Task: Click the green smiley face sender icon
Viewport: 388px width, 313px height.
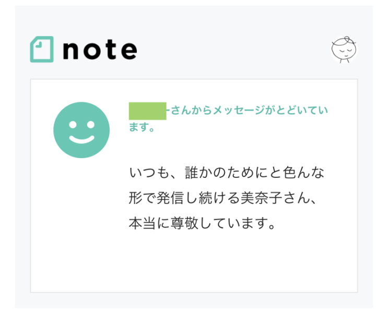Action: point(81,130)
